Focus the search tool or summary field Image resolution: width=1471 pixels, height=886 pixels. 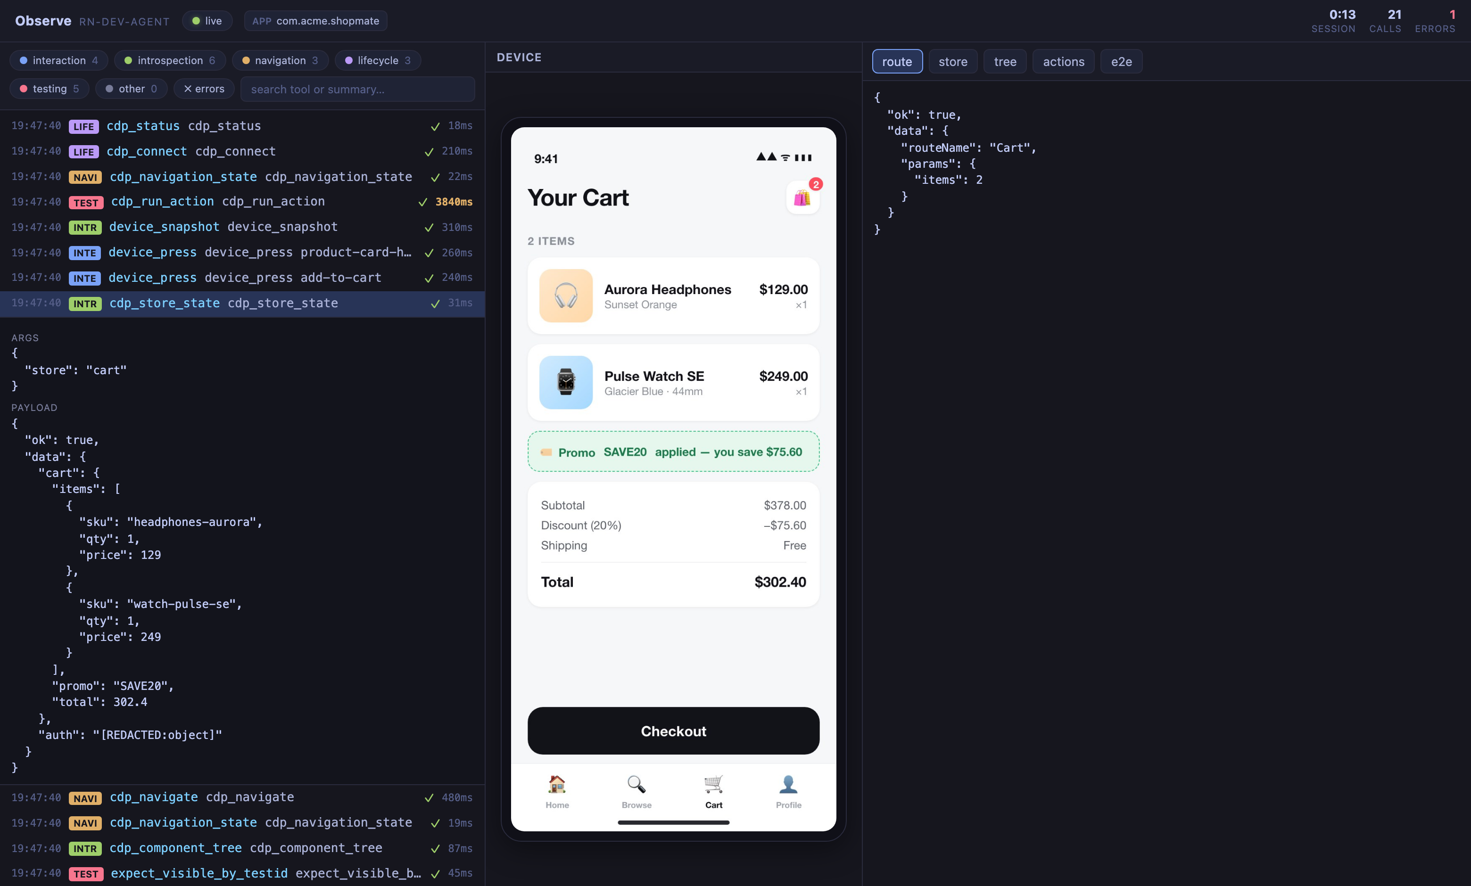357,89
